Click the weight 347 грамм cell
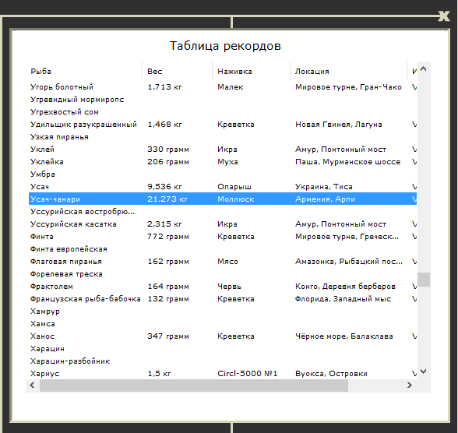The width and height of the screenshot is (458, 433). (x=168, y=336)
